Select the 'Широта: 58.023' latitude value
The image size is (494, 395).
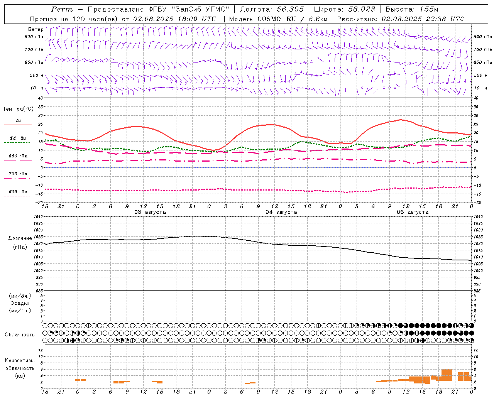click(x=344, y=9)
